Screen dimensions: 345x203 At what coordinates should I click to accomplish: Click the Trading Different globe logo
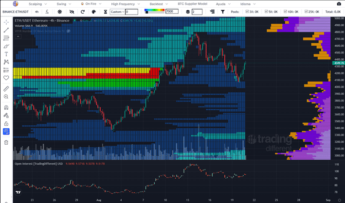[16, 4]
